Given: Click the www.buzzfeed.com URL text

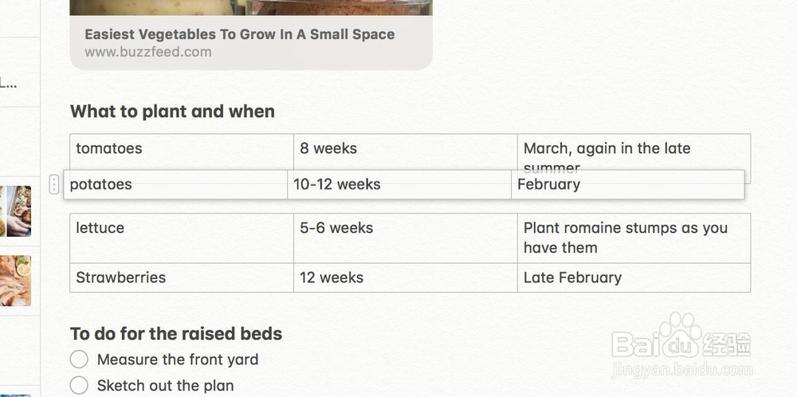Looking at the screenshot, I should [x=148, y=53].
